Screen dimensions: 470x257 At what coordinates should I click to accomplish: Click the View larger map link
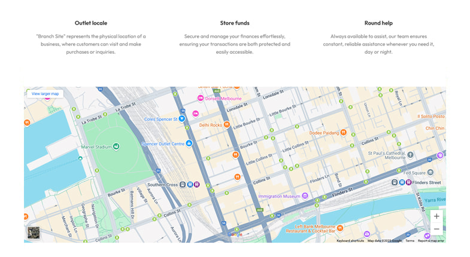[45, 94]
